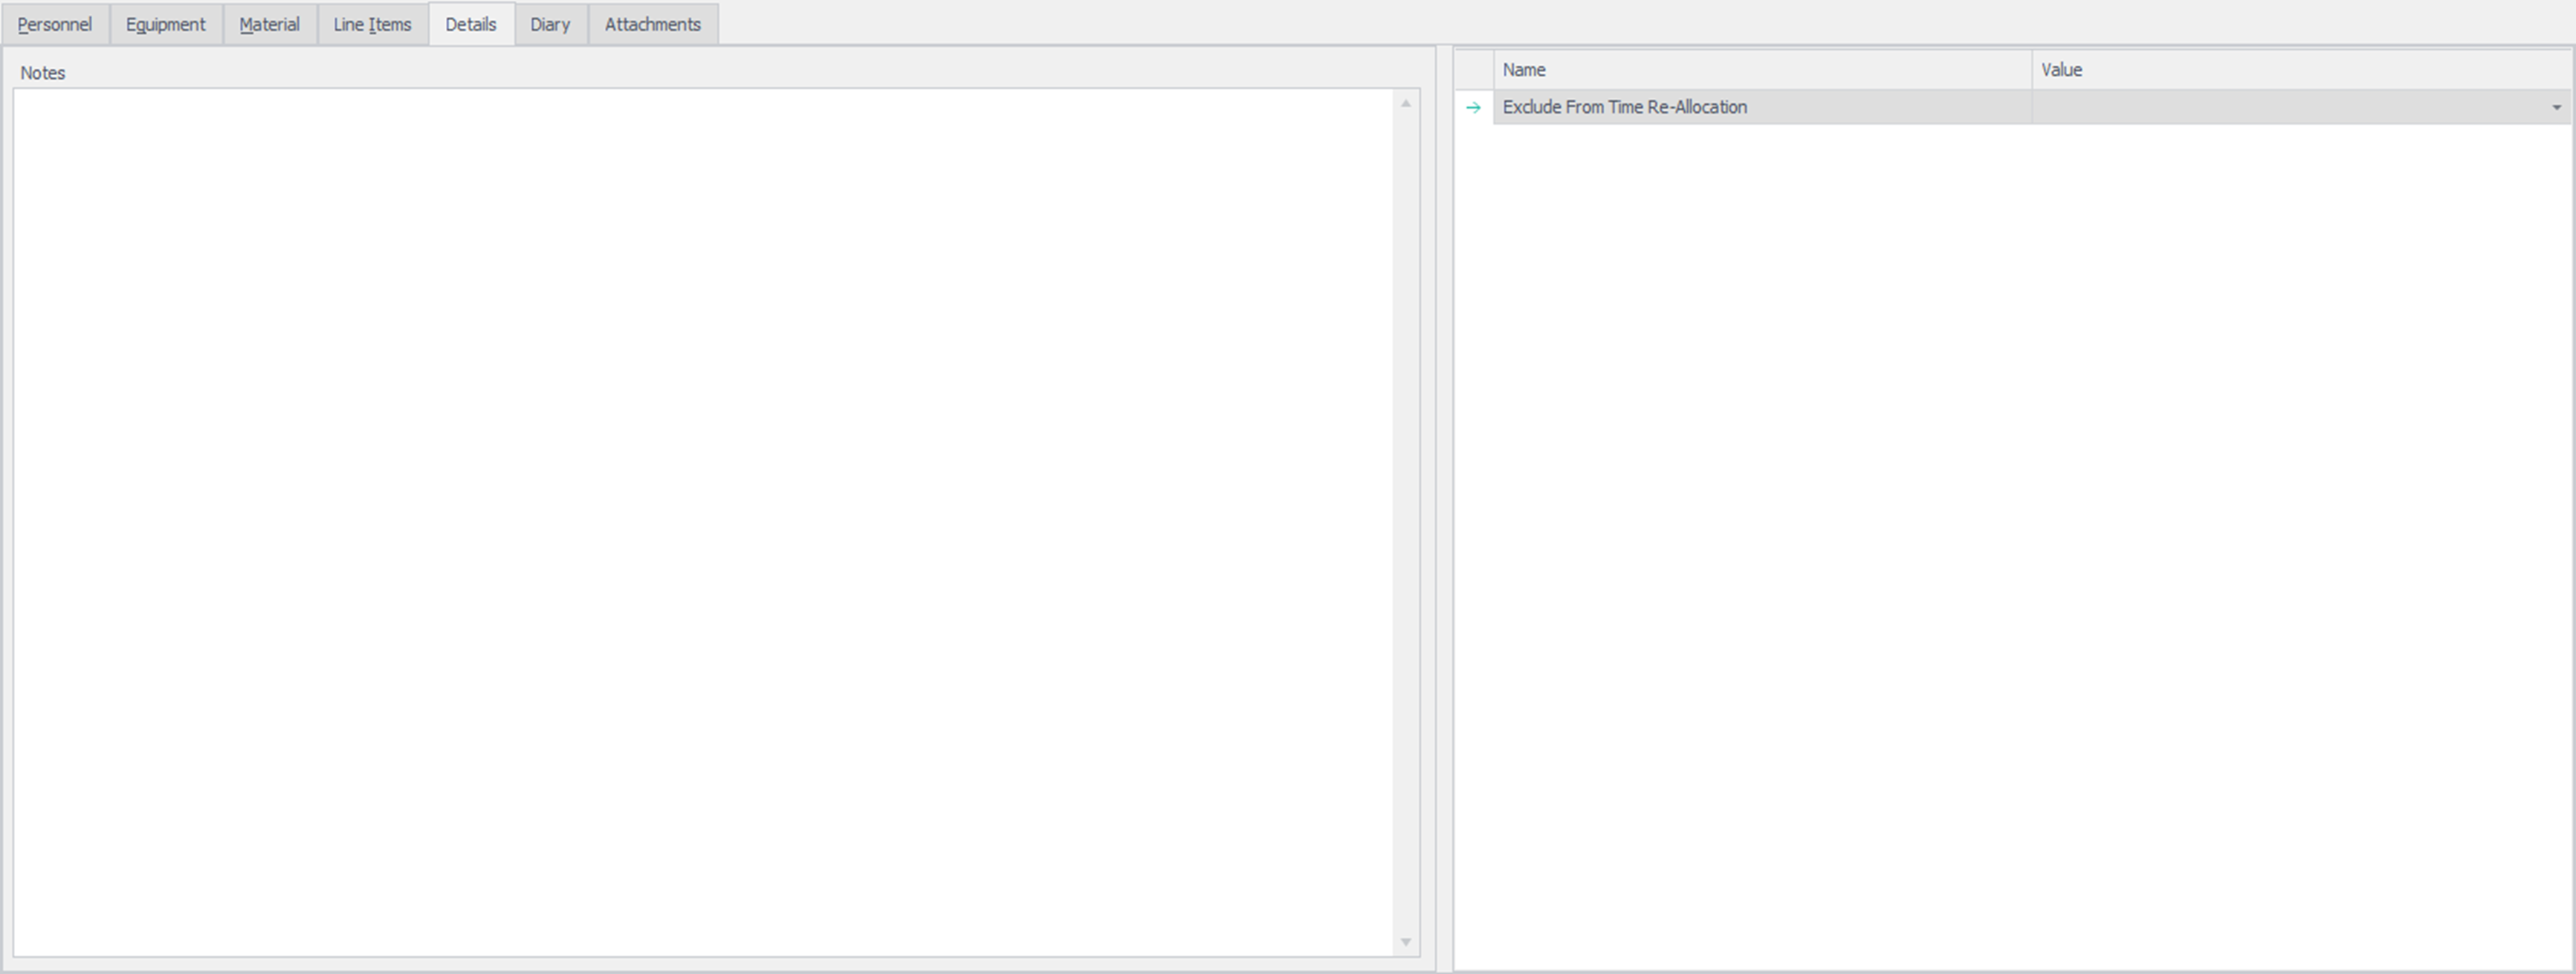This screenshot has height=974, width=2576.
Task: Click blank header cell left of Name
Action: click(x=1473, y=70)
